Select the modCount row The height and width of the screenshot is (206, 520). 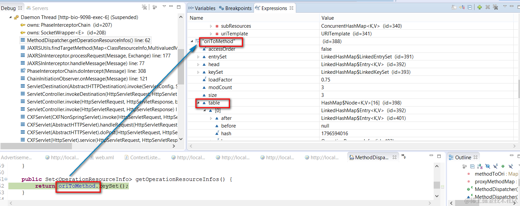coord(351,87)
